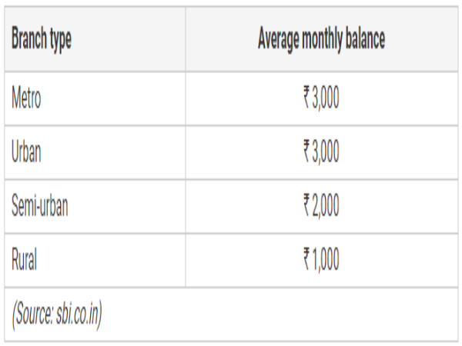
Task: Click the word balance in the header
Action: pyautogui.click(x=367, y=41)
